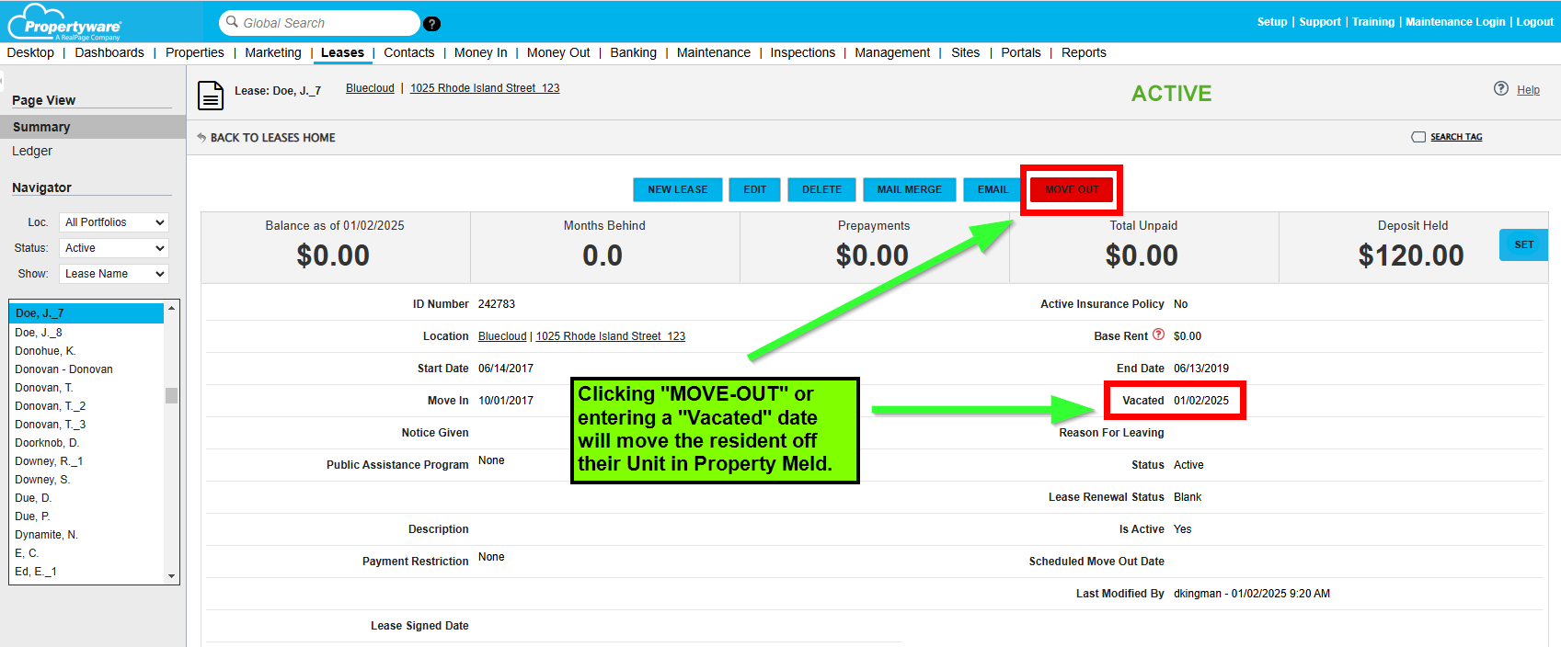Open the Money In menu

[x=480, y=52]
